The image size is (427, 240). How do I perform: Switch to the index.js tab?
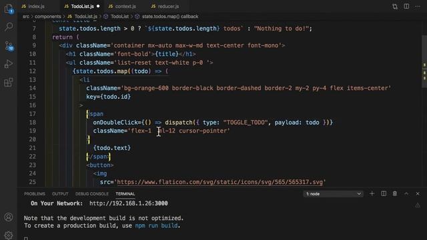[37, 6]
